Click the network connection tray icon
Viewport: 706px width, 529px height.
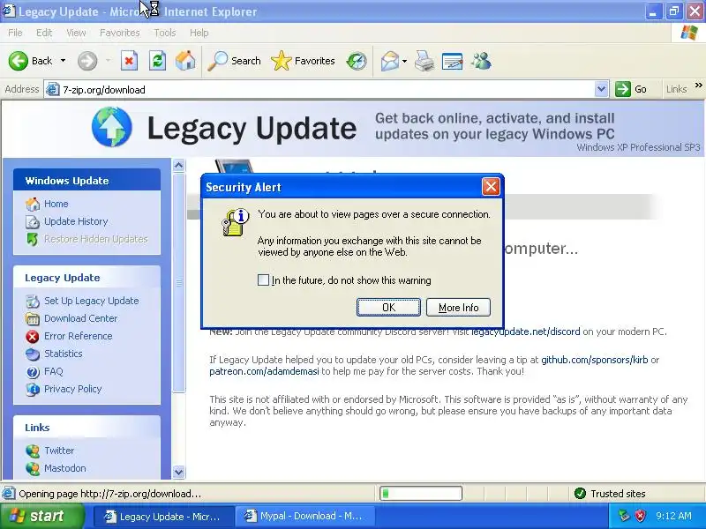pyautogui.click(x=624, y=516)
